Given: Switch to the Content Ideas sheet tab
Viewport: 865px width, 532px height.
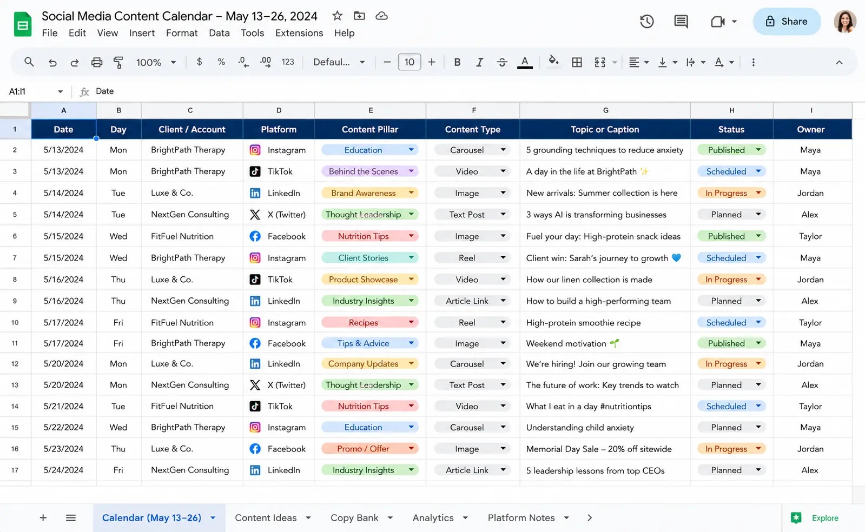Looking at the screenshot, I should point(266,518).
